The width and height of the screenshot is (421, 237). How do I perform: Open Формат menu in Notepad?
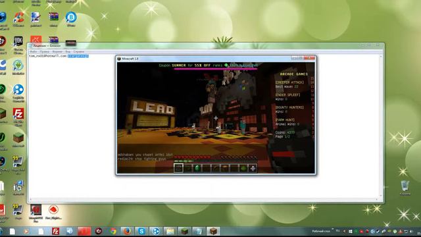pyautogui.click(x=57, y=51)
